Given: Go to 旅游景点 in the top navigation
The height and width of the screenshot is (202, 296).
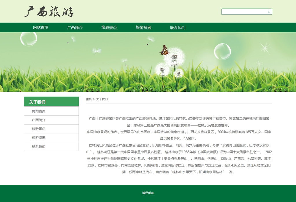Looking at the screenshot, I should pyautogui.click(x=109, y=28).
